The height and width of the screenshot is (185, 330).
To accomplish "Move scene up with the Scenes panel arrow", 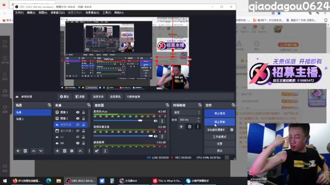I will pyautogui.click(x=33, y=151).
